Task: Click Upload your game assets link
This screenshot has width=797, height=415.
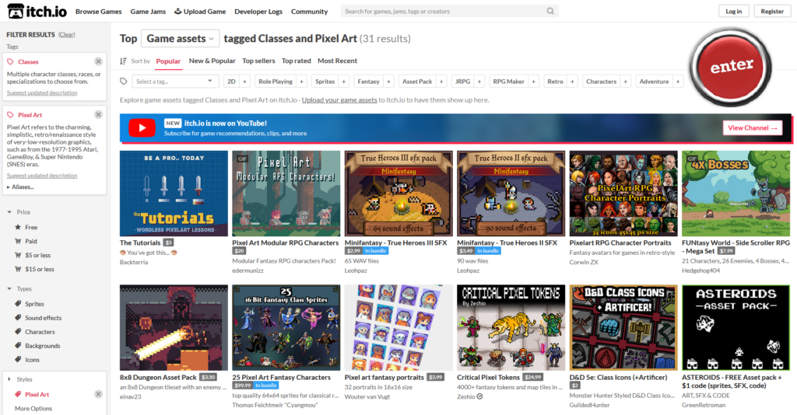Action: 339,100
